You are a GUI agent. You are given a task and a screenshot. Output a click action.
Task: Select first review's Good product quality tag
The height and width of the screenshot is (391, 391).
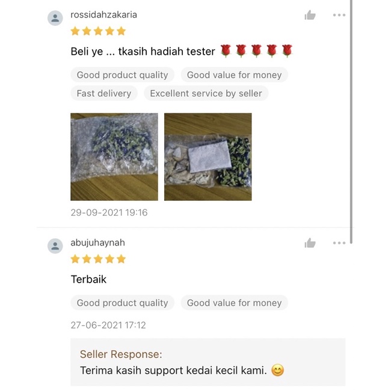click(x=122, y=75)
